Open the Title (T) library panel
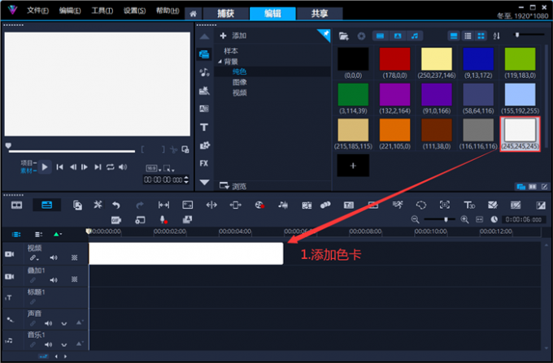 203,127
